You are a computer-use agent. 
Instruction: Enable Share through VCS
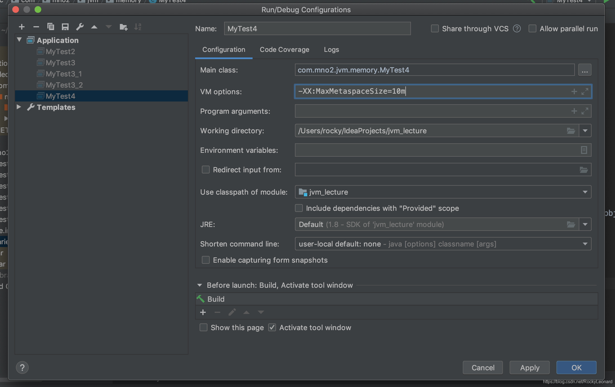[x=435, y=28]
